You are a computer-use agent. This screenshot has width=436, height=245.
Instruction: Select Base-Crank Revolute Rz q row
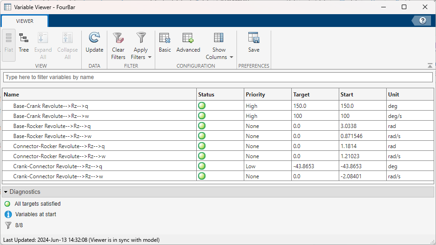pyautogui.click(x=51, y=106)
